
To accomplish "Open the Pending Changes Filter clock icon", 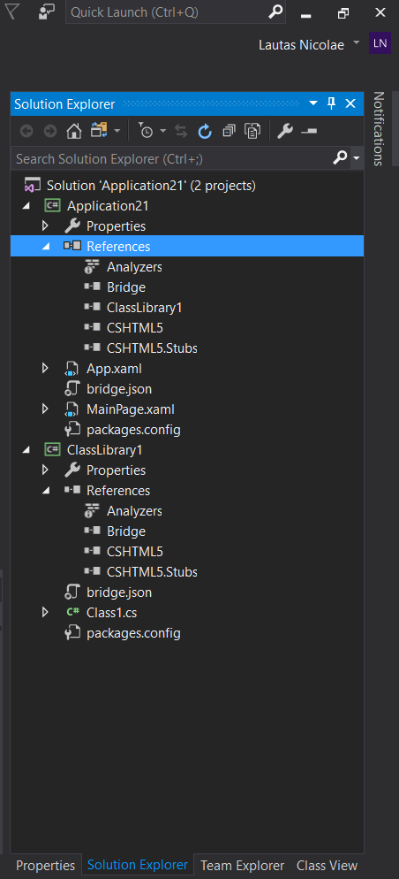I will (x=146, y=131).
